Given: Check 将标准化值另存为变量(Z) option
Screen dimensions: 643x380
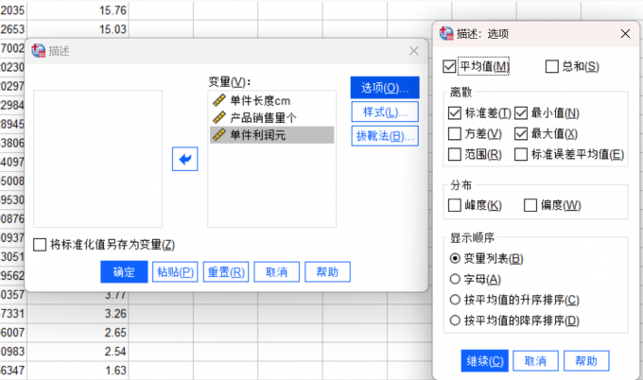Looking at the screenshot, I should pyautogui.click(x=40, y=245).
